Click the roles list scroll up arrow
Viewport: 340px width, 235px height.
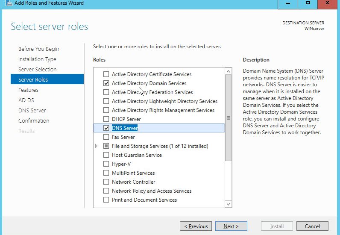coord(229,71)
